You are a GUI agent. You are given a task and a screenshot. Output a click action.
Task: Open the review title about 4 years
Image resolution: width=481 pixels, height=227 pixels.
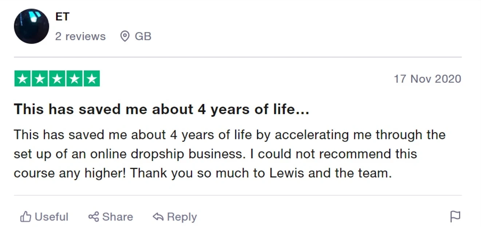pyautogui.click(x=161, y=109)
